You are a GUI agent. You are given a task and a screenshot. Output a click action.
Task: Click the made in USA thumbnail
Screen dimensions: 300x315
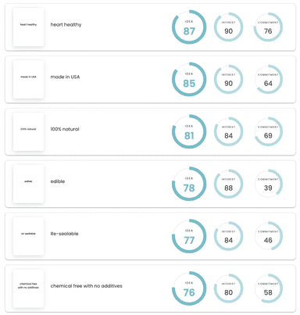[28, 79]
